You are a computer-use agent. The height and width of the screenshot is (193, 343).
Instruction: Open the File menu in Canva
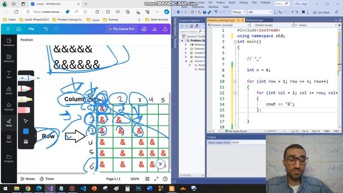(x=31, y=29)
